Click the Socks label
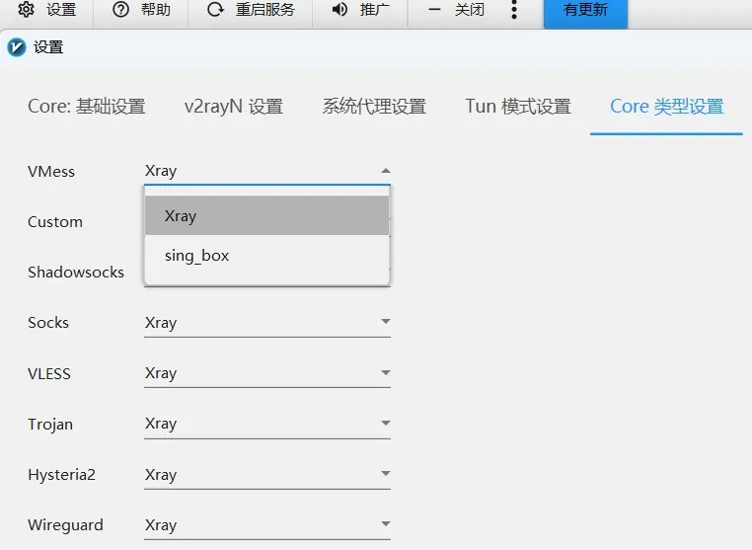This screenshot has height=550, width=752. 48,323
